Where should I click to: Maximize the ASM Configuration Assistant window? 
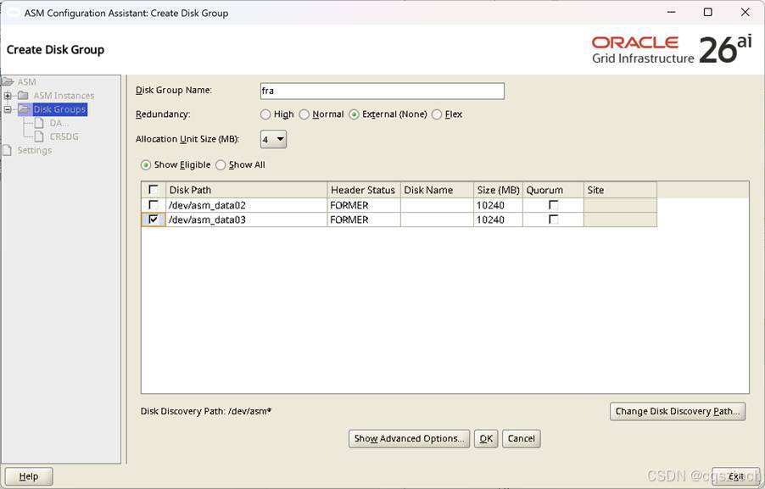[708, 12]
